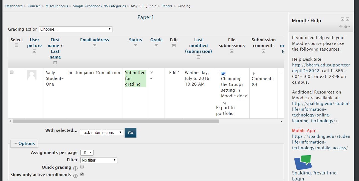The height and width of the screenshot is (181, 359).
Task: Collapse the Edit column
Action: coord(174,46)
